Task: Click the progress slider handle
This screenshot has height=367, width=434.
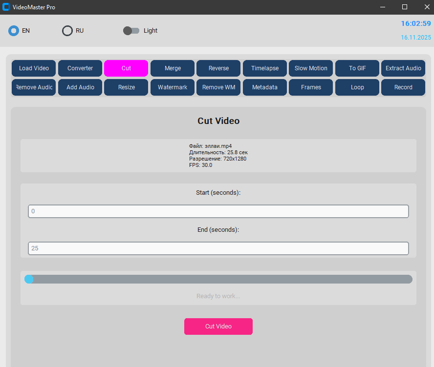Action: tap(29, 279)
